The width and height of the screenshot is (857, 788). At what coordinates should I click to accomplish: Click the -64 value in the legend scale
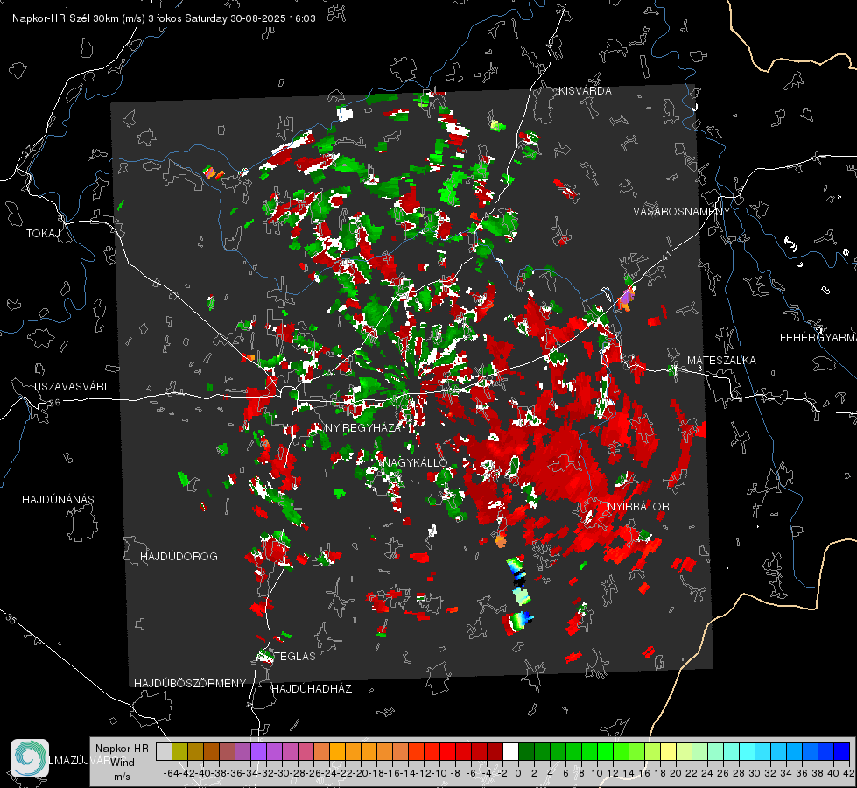[x=171, y=773]
